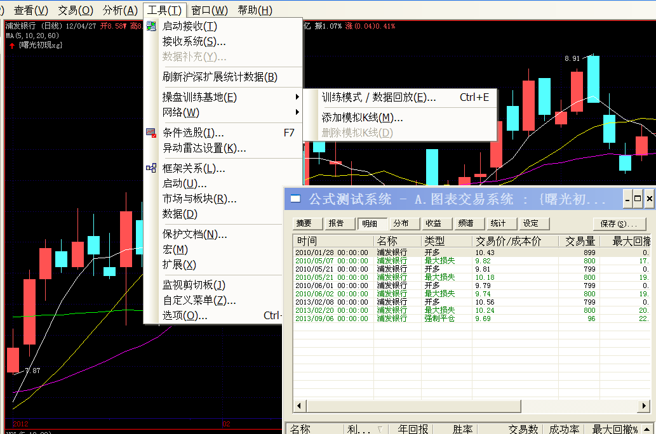Click the 保存(S)... button
Screen dimensions: 656x434
click(x=620, y=224)
